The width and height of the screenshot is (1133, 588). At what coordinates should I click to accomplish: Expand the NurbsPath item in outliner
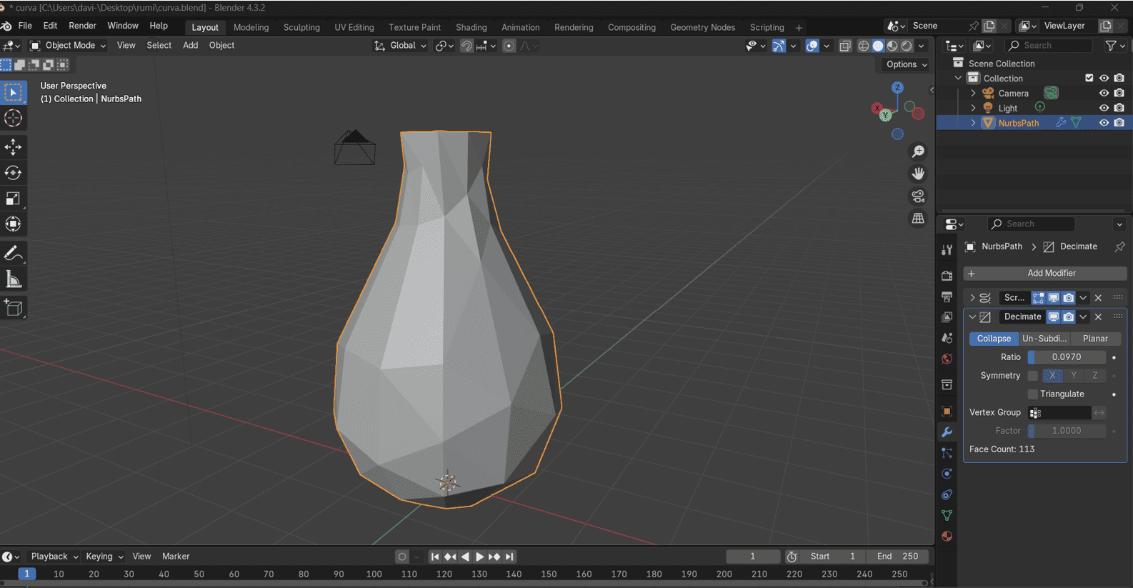(x=973, y=123)
